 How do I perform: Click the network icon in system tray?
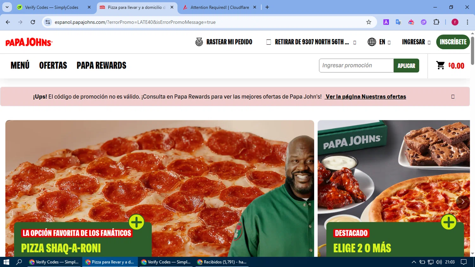pyautogui.click(x=430, y=262)
